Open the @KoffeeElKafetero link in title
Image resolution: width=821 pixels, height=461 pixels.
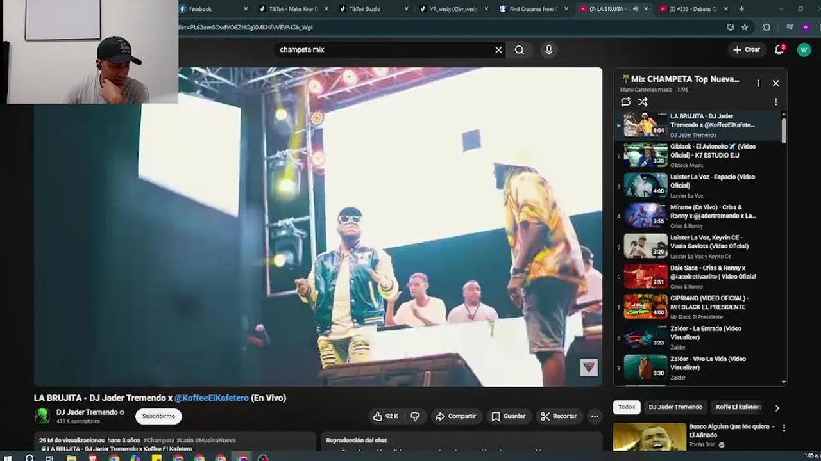coord(212,398)
